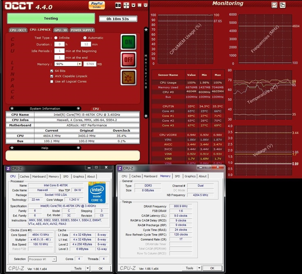Click the VIN5 sensor row
Viewport: 302px width, 274px height.
click(x=188, y=159)
